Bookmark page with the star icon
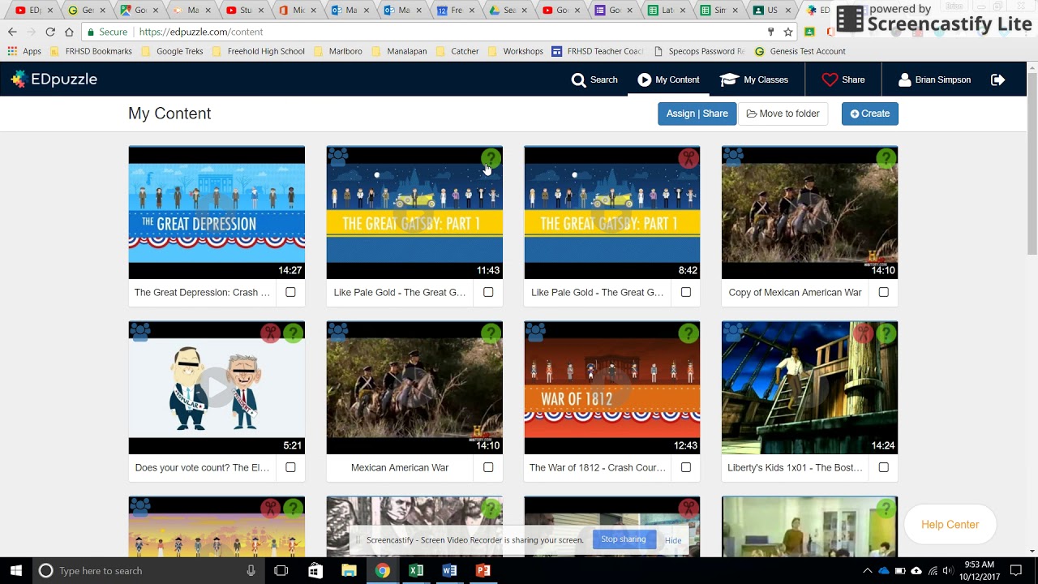 788,32
